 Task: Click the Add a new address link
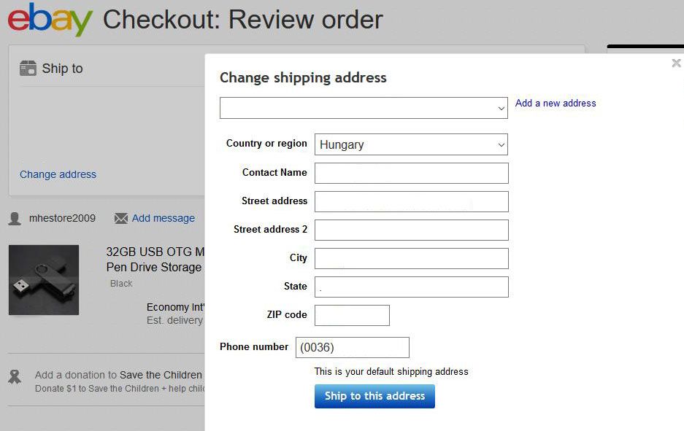pyautogui.click(x=556, y=104)
